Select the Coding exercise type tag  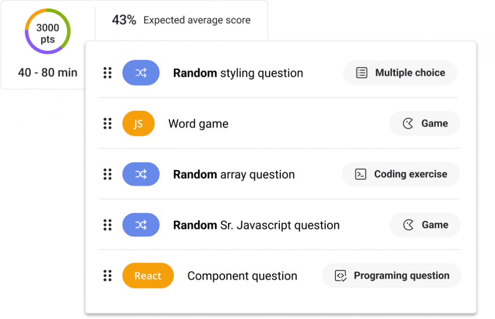click(401, 174)
